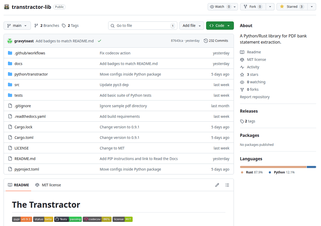This screenshot has width=321, height=226.
Task: Click the green verified commit checkmark
Action: (99, 41)
